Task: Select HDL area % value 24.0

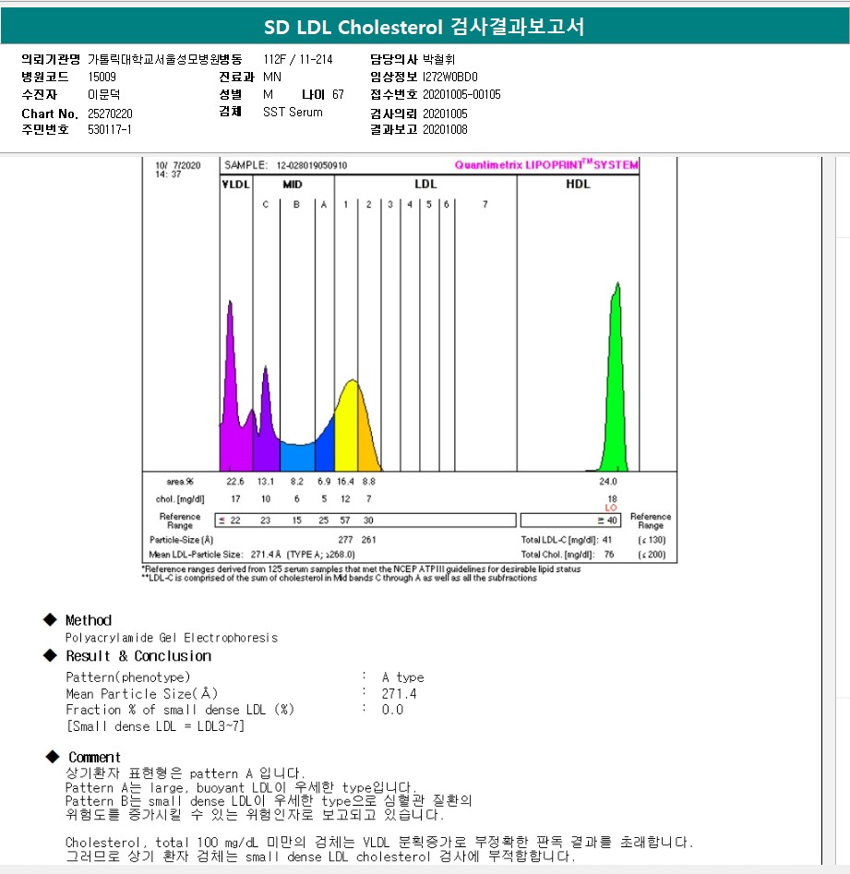Action: 607,482
